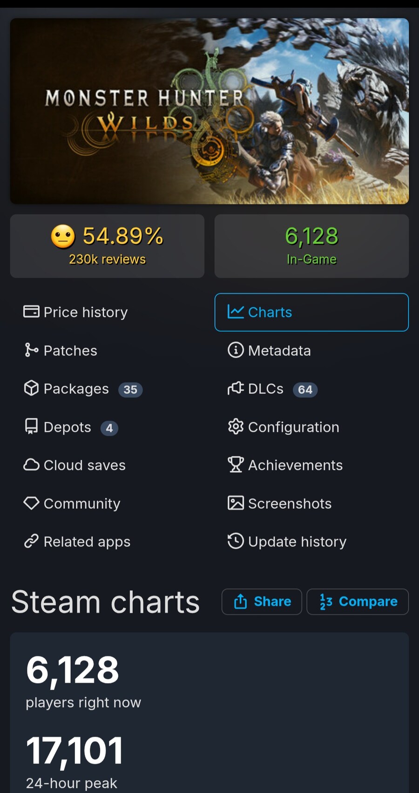Select the Screenshots picture icon
The width and height of the screenshot is (419, 793).
(x=236, y=503)
